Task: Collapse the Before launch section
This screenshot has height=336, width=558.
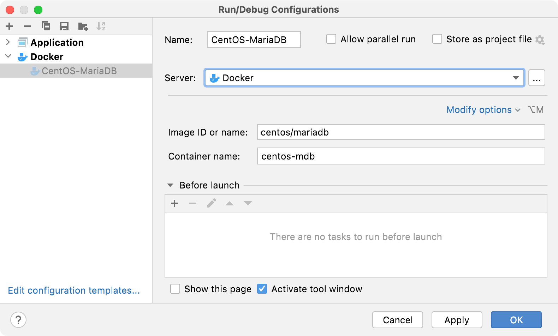Action: point(170,185)
